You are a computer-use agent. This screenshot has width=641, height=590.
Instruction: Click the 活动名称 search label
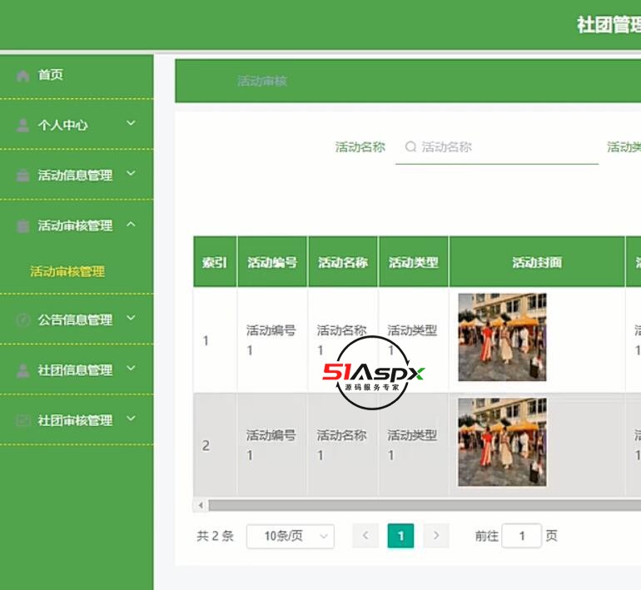(x=360, y=146)
